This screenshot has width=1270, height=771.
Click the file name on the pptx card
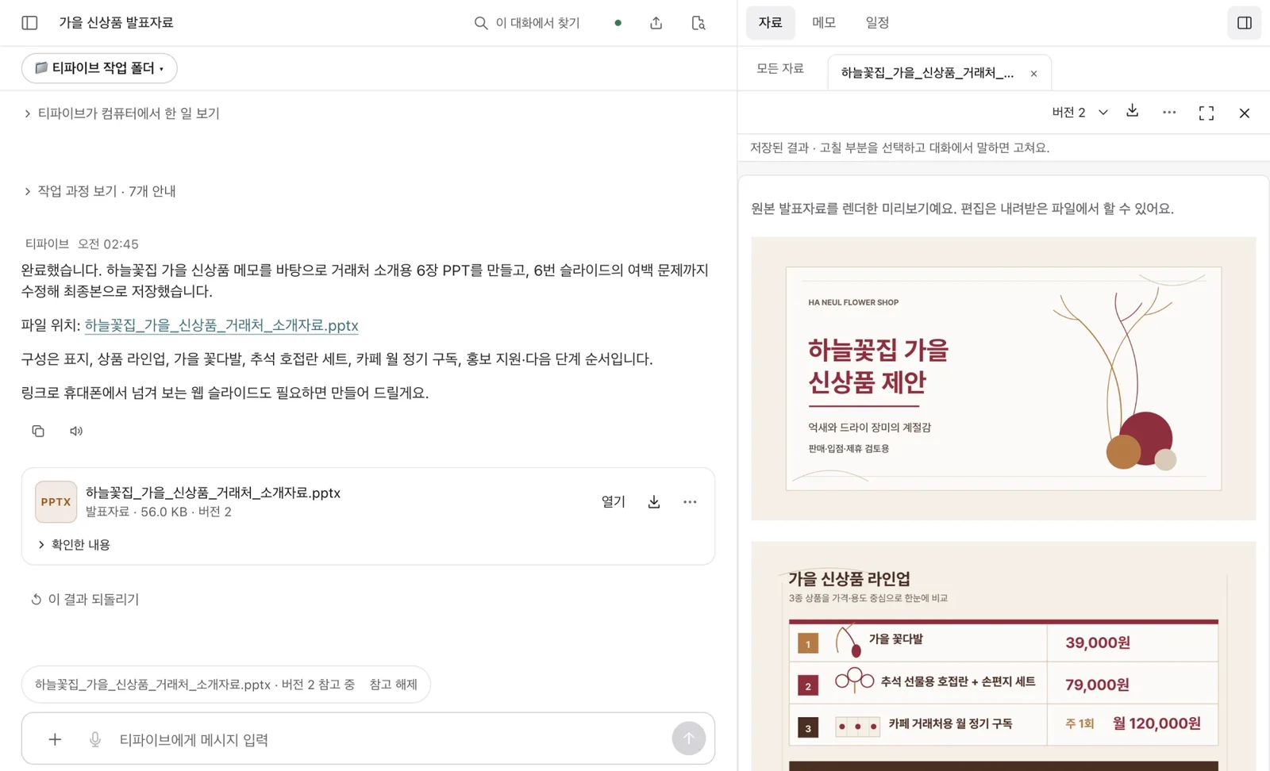[x=213, y=493]
